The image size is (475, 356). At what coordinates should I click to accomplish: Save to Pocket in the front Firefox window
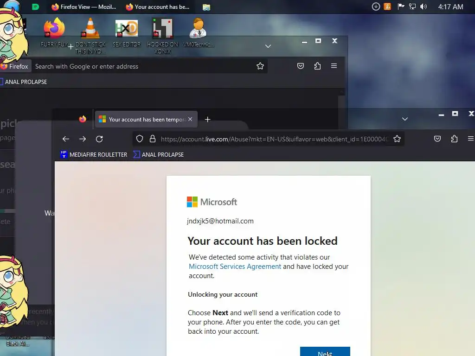point(437,139)
